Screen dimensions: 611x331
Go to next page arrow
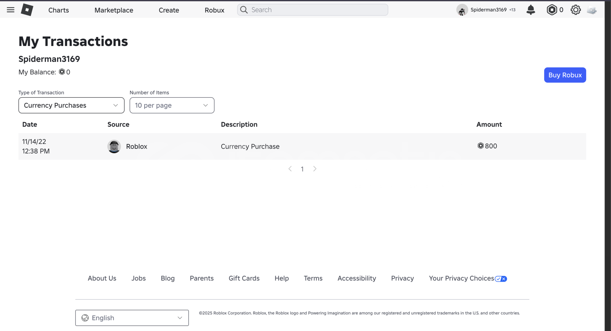[315, 169]
